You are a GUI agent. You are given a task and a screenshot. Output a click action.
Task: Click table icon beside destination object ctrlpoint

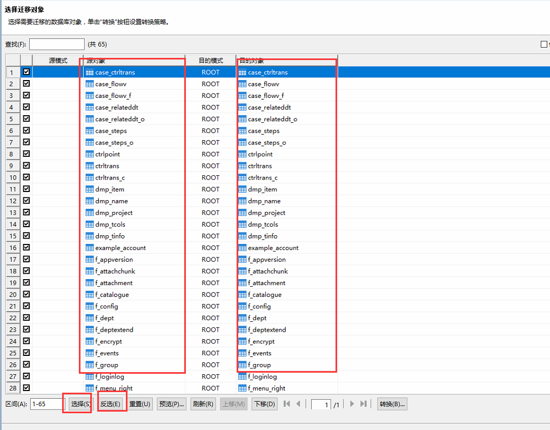243,154
